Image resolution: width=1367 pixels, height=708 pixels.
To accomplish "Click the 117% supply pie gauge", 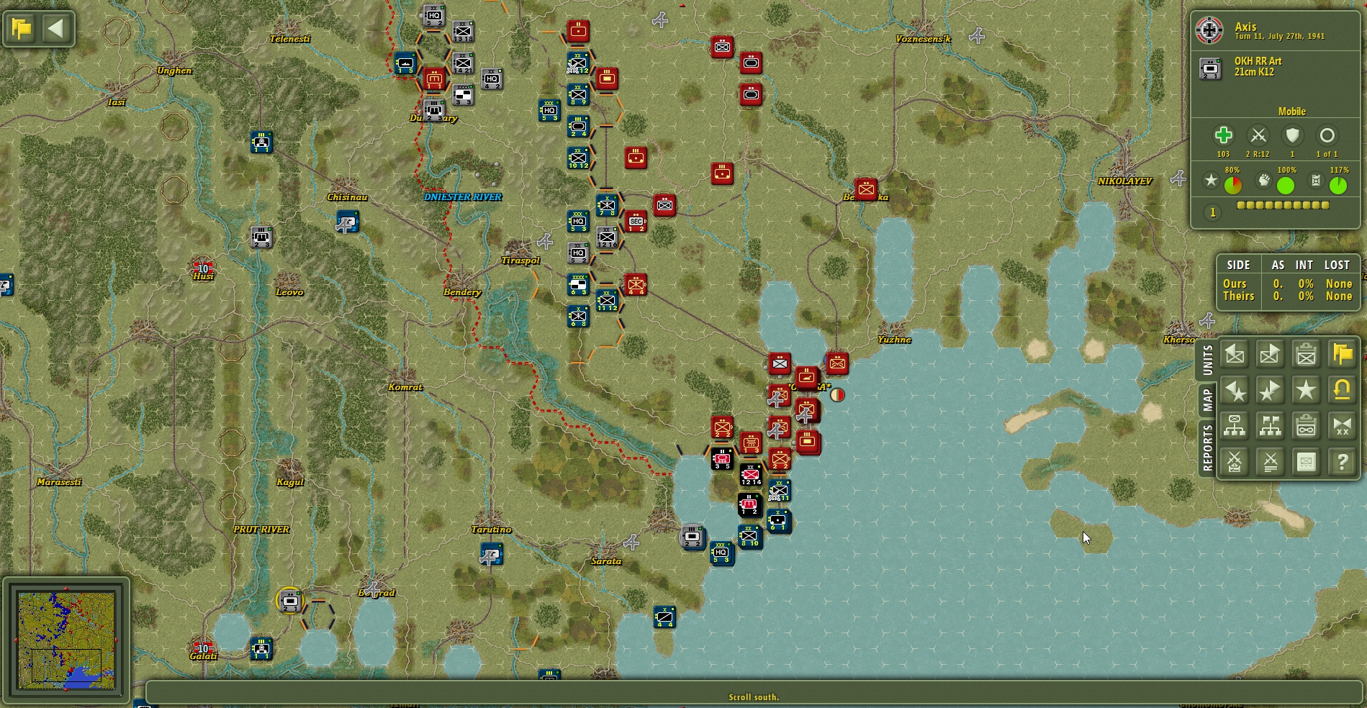I will pos(1338,186).
